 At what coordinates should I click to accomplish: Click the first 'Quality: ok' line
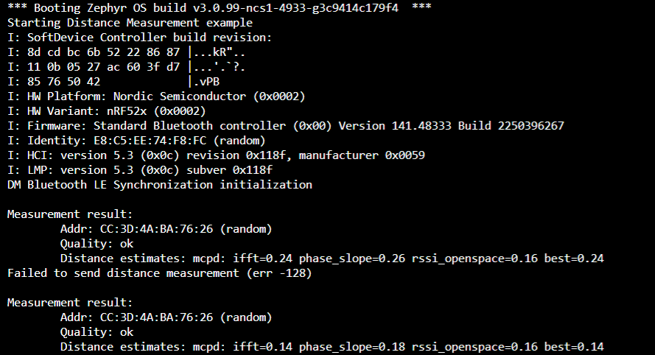[x=97, y=244]
